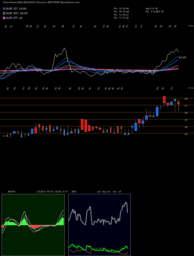Screen dimensions: 194x256
Task: Click the 45.25 EMA value label
Action: [182, 57]
